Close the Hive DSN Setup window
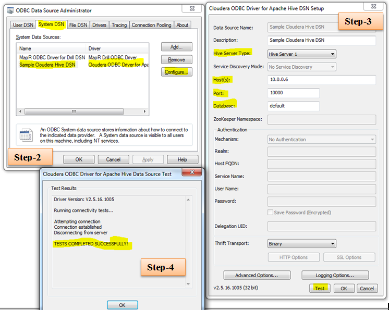Viewport: 389px width, 310px height. coord(373,6)
